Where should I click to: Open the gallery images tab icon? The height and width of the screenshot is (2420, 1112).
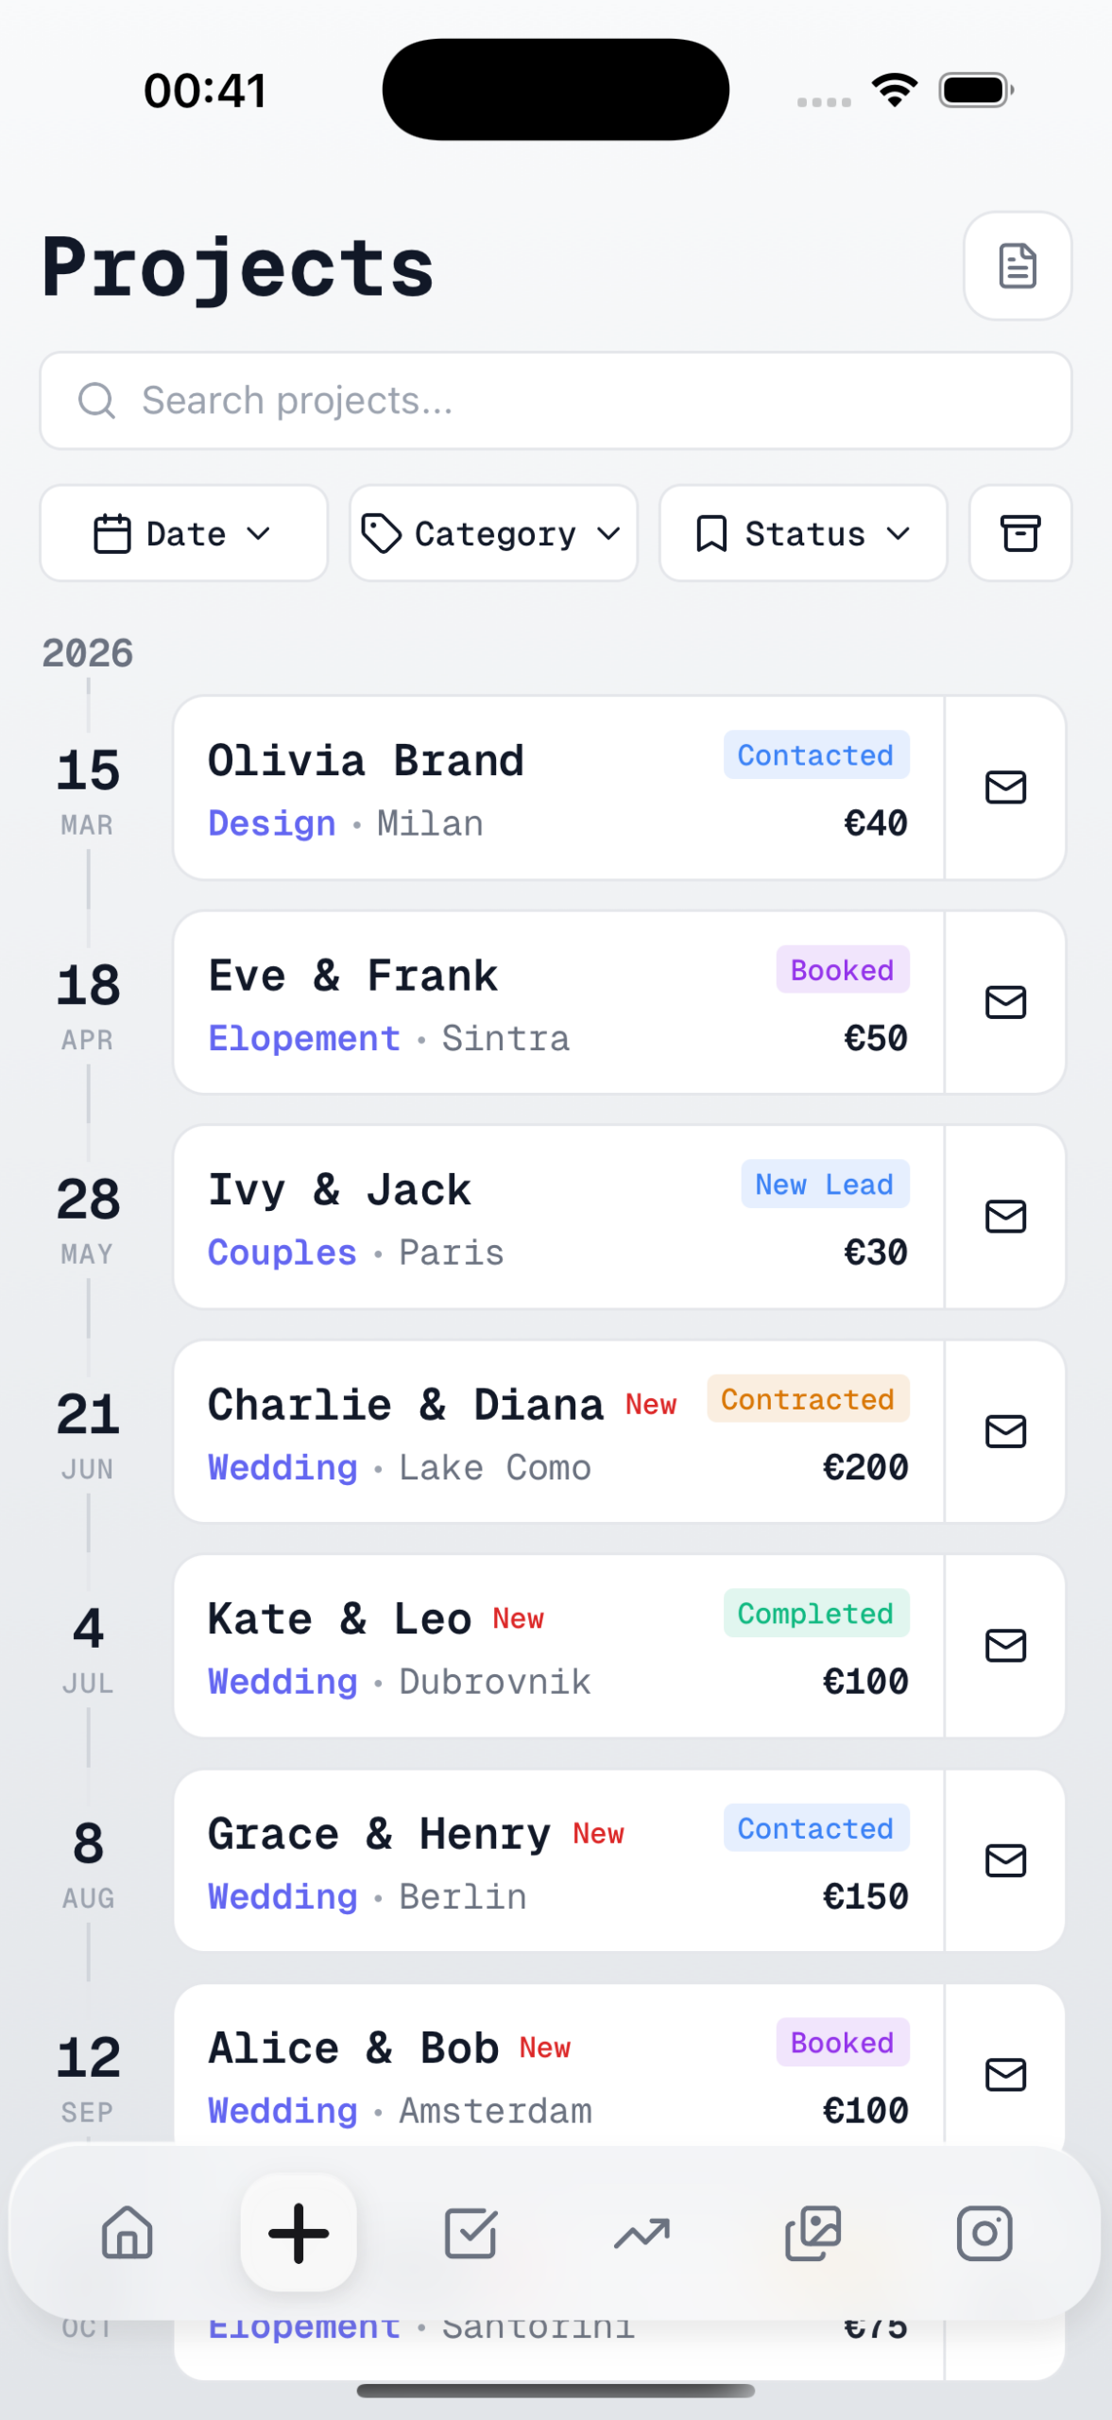tap(813, 2234)
